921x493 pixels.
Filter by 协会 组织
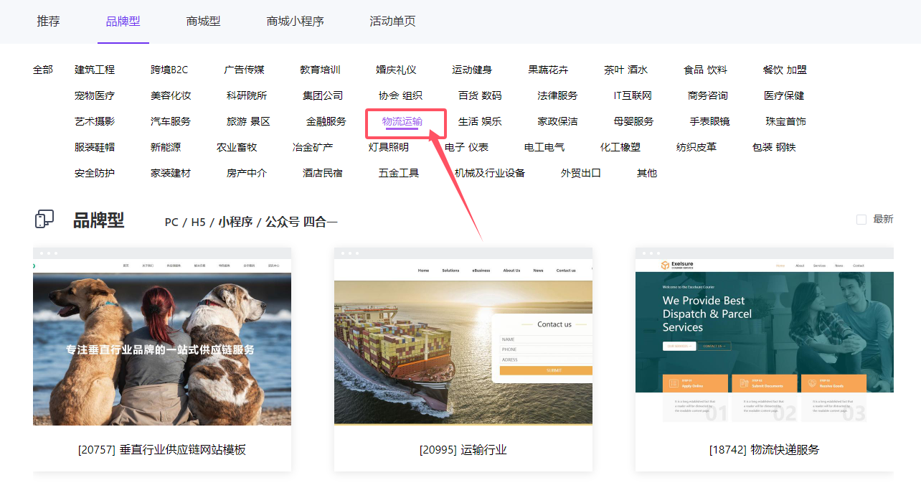point(400,95)
